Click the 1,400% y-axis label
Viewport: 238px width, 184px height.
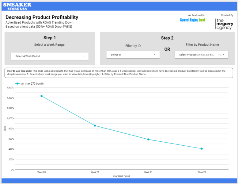10,98
